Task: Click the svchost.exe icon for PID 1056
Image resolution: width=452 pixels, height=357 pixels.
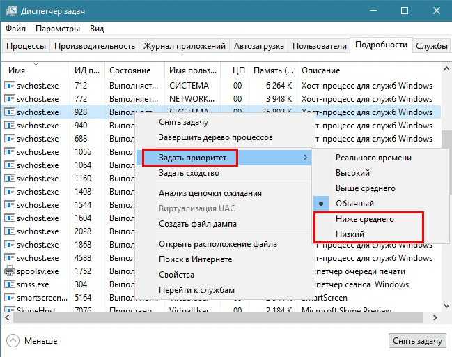Action: (x=10, y=152)
